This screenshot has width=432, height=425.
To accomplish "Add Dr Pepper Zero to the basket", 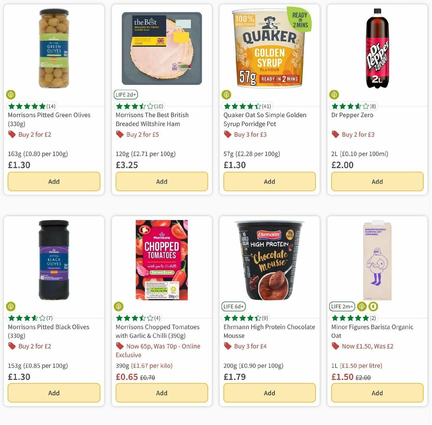I will point(377,181).
